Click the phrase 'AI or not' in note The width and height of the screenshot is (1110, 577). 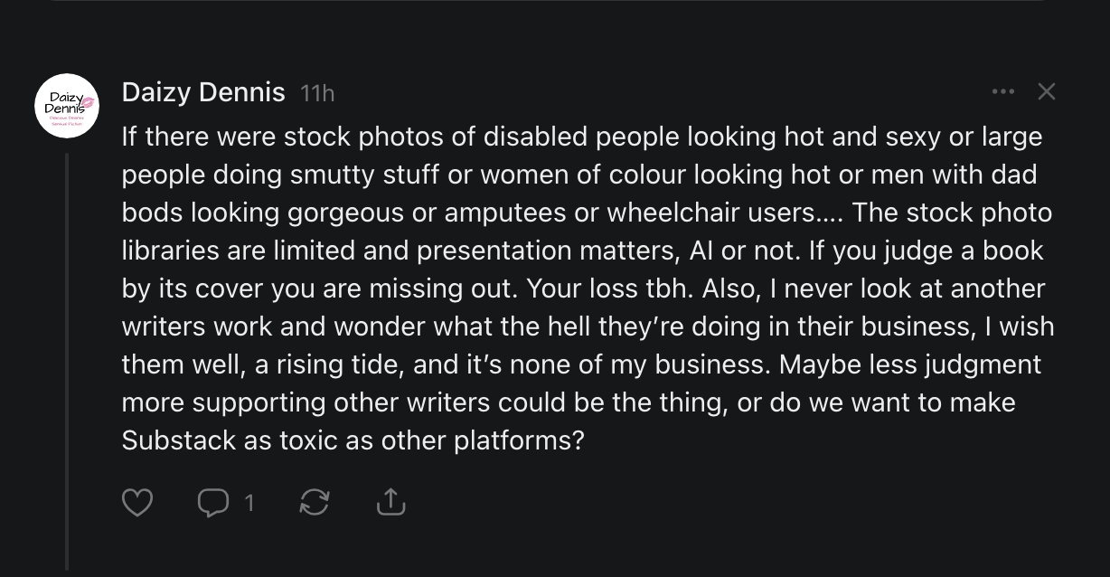(x=741, y=251)
